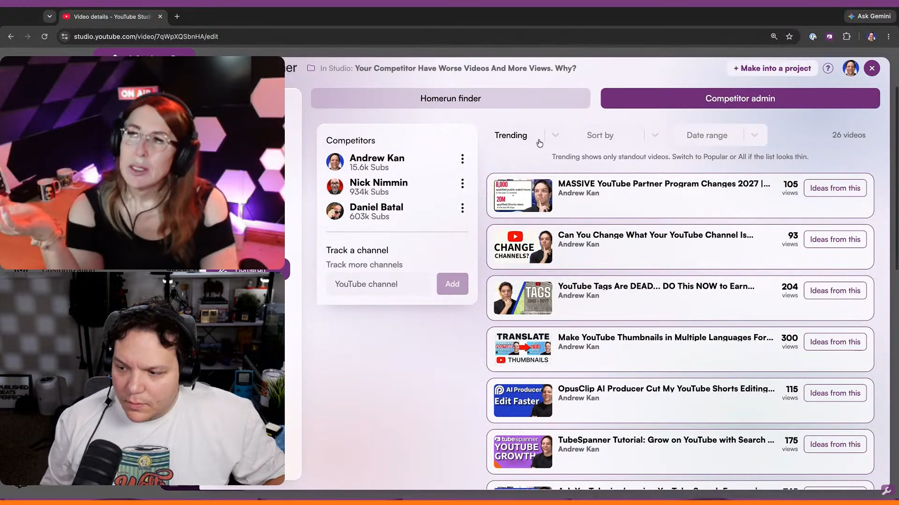Click the title 'Can You Change What Your YouTube Channel Is...'

click(x=656, y=235)
